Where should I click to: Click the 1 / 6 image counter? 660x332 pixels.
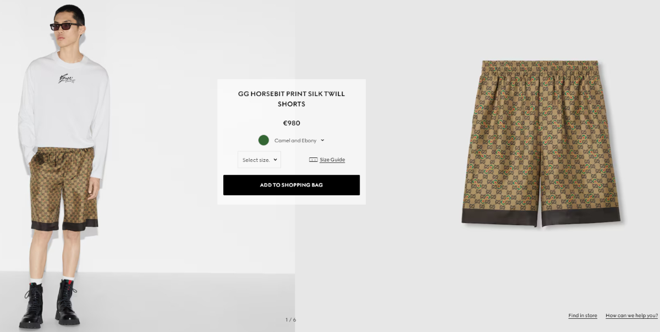(290, 319)
